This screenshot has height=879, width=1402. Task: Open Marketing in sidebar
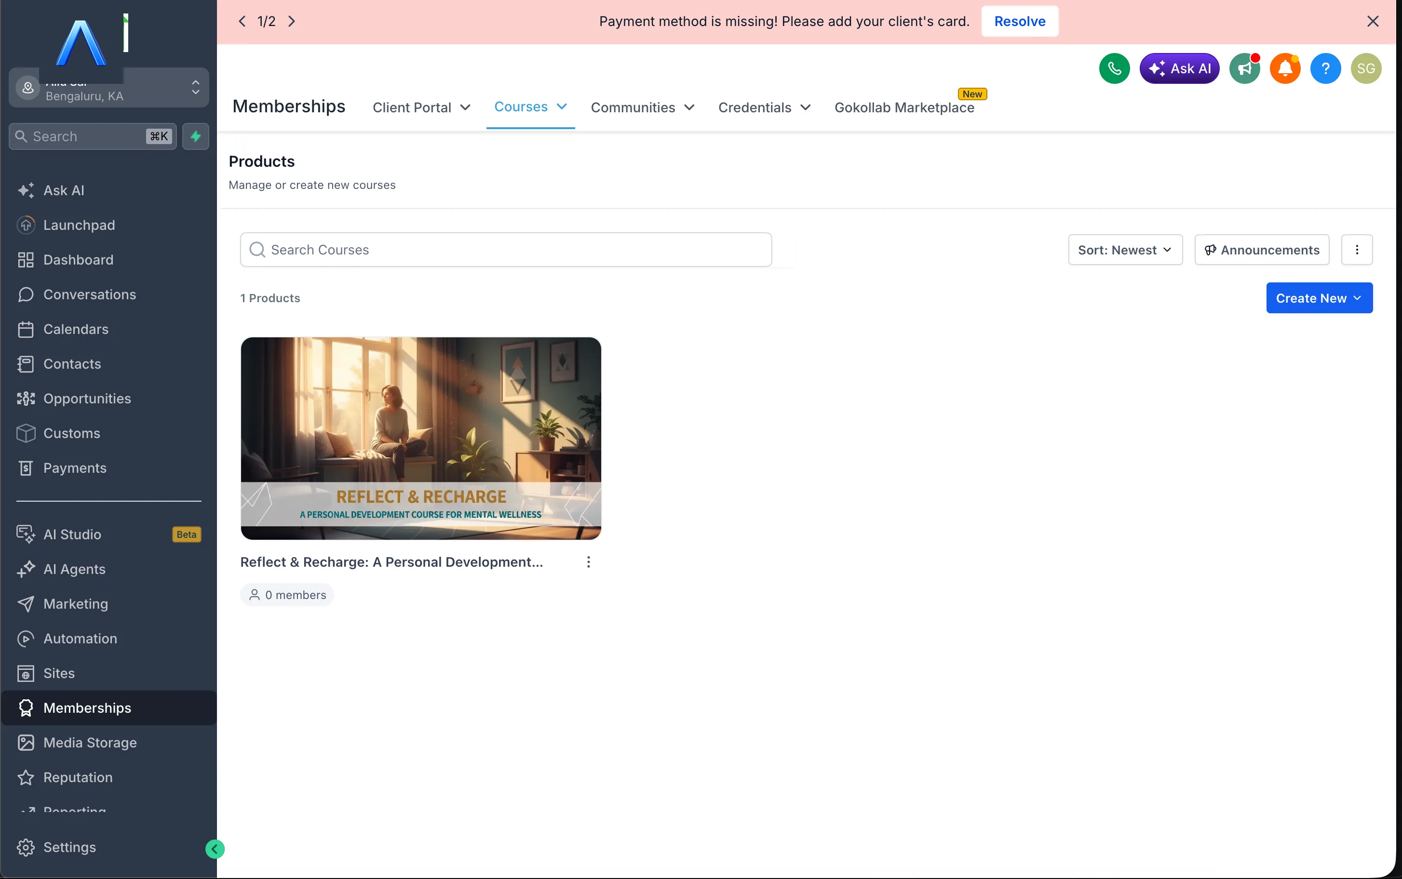point(109,603)
